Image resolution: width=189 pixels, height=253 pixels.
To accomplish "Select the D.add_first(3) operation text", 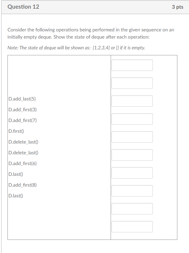I will [x=22, y=109].
